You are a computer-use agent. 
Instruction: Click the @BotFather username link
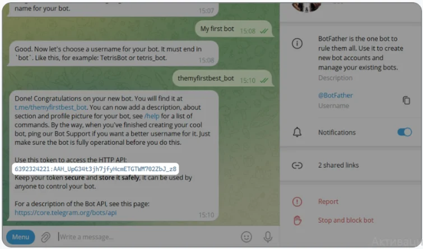click(336, 95)
